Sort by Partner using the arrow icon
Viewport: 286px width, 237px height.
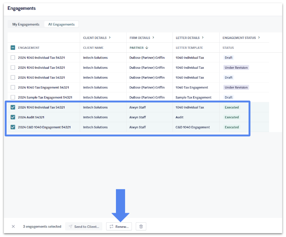pos(147,48)
